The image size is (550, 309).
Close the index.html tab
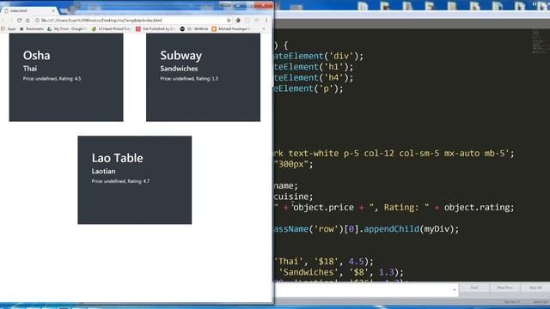tap(53, 11)
